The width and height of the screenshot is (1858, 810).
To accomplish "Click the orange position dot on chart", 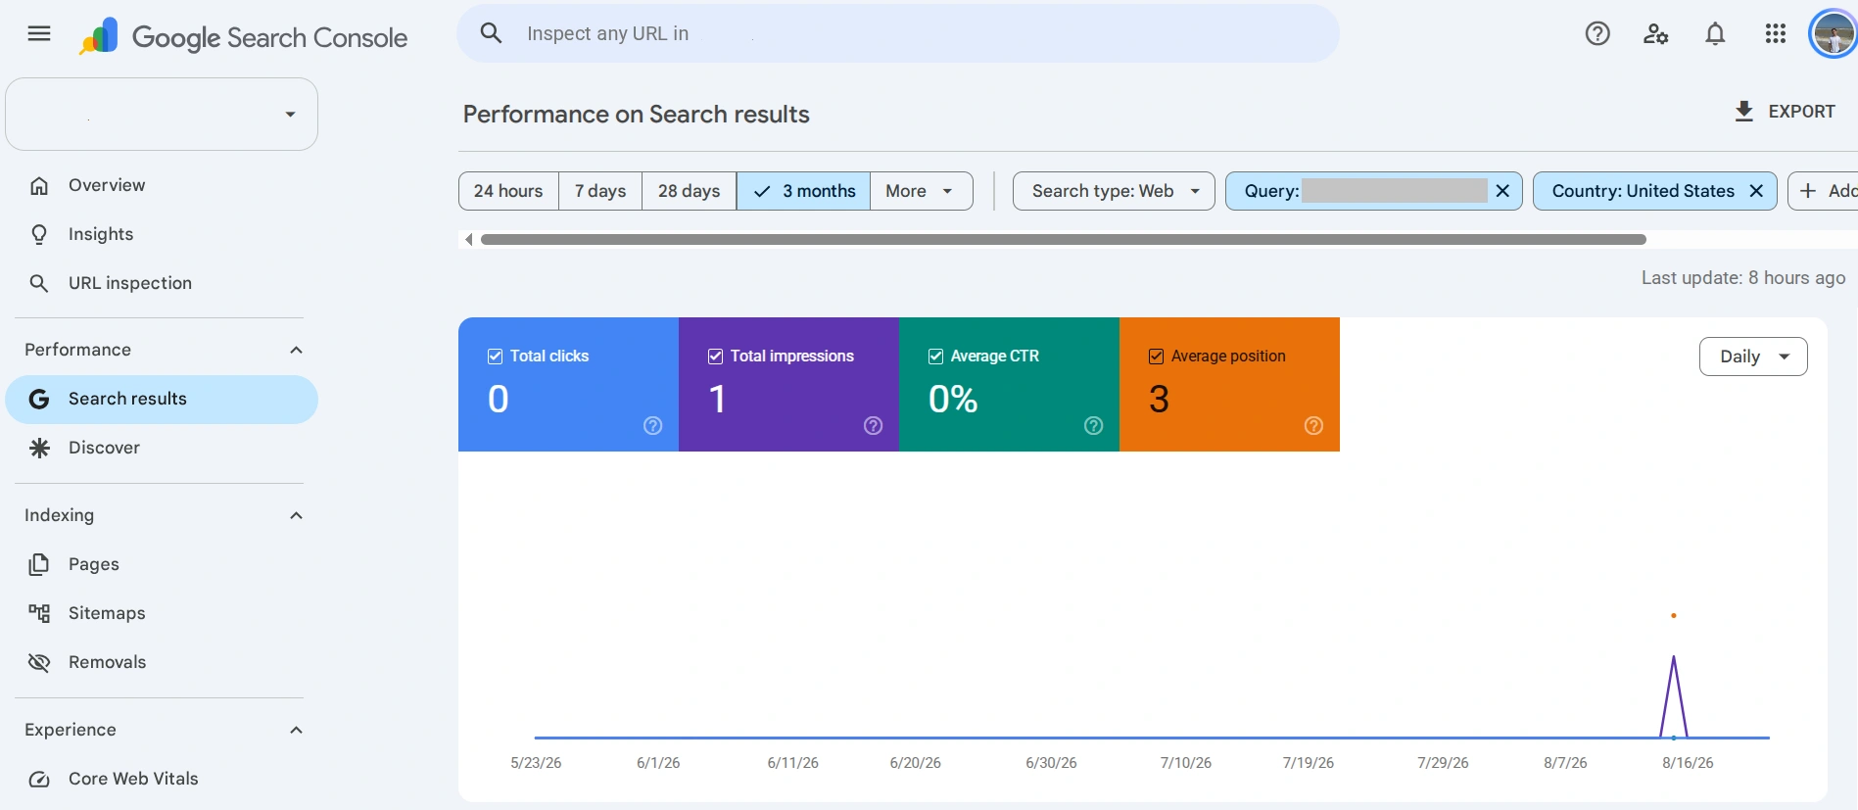I will coord(1674,615).
